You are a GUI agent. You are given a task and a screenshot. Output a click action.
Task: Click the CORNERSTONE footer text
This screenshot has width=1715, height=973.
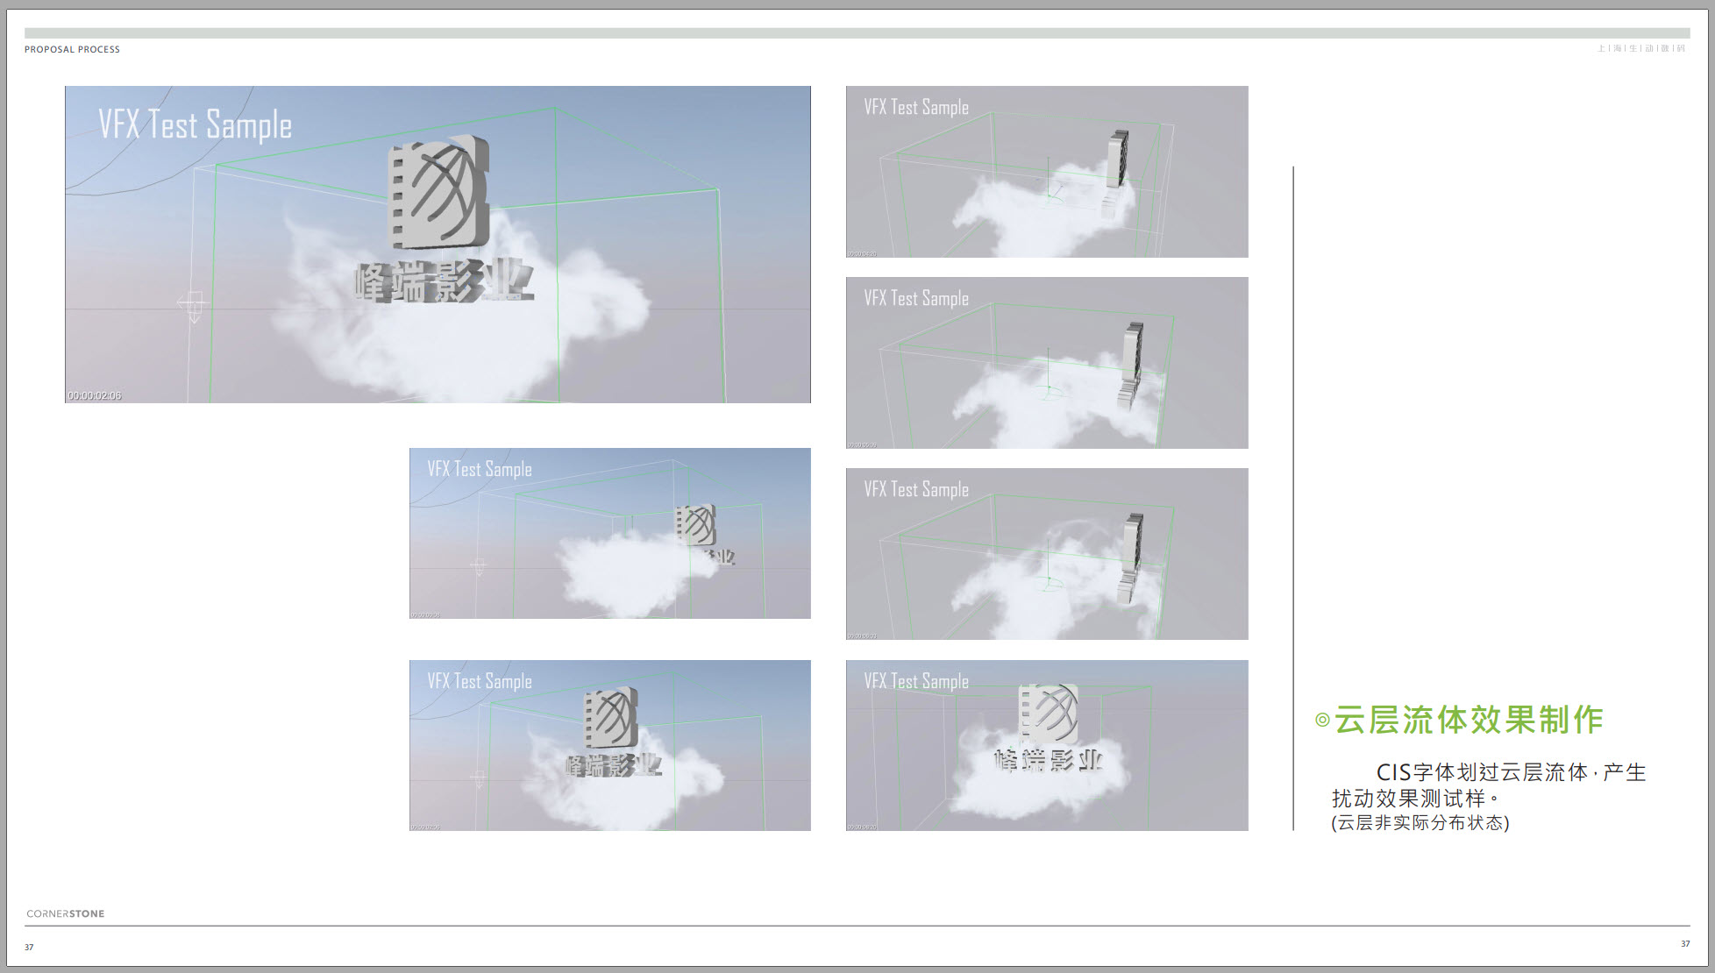(x=66, y=913)
